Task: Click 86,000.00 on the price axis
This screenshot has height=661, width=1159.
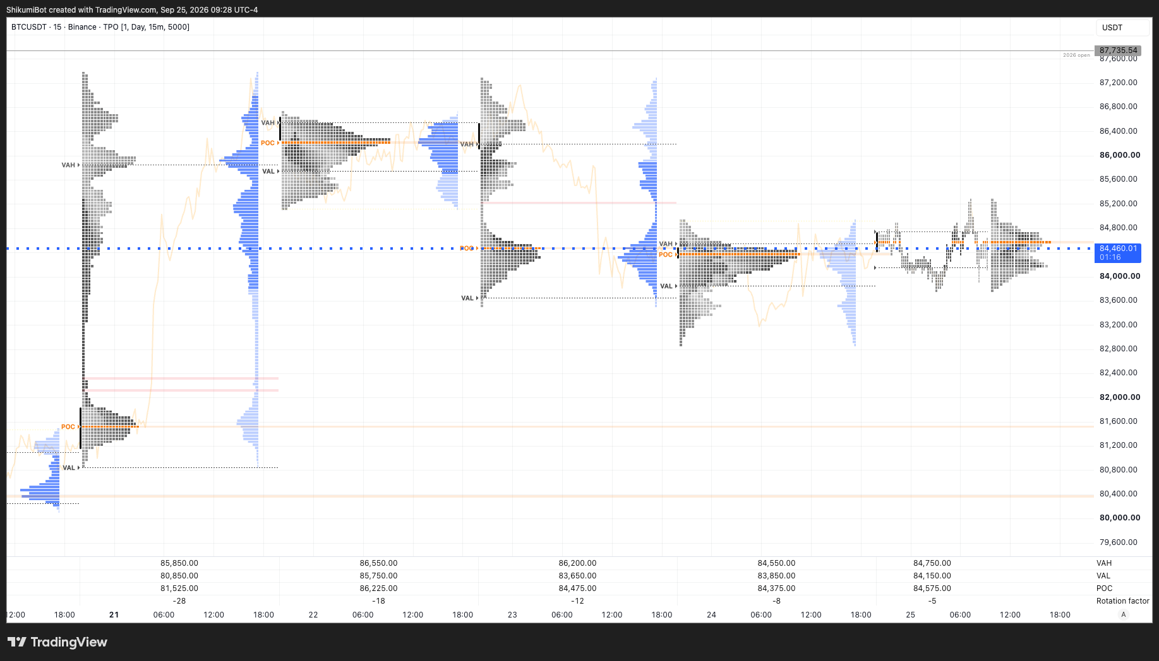Action: (1120, 155)
